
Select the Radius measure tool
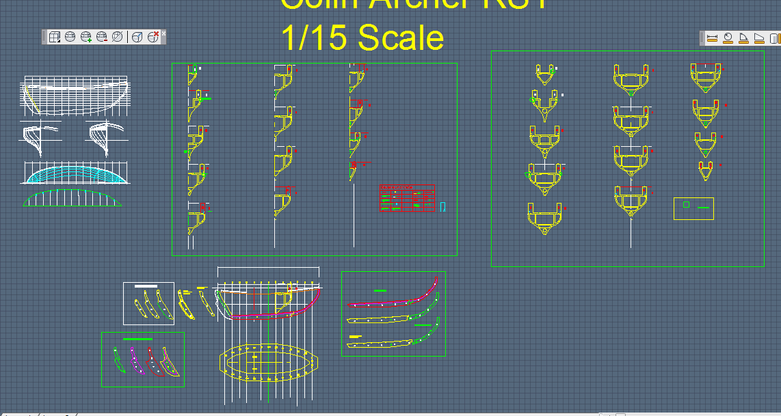(x=728, y=38)
